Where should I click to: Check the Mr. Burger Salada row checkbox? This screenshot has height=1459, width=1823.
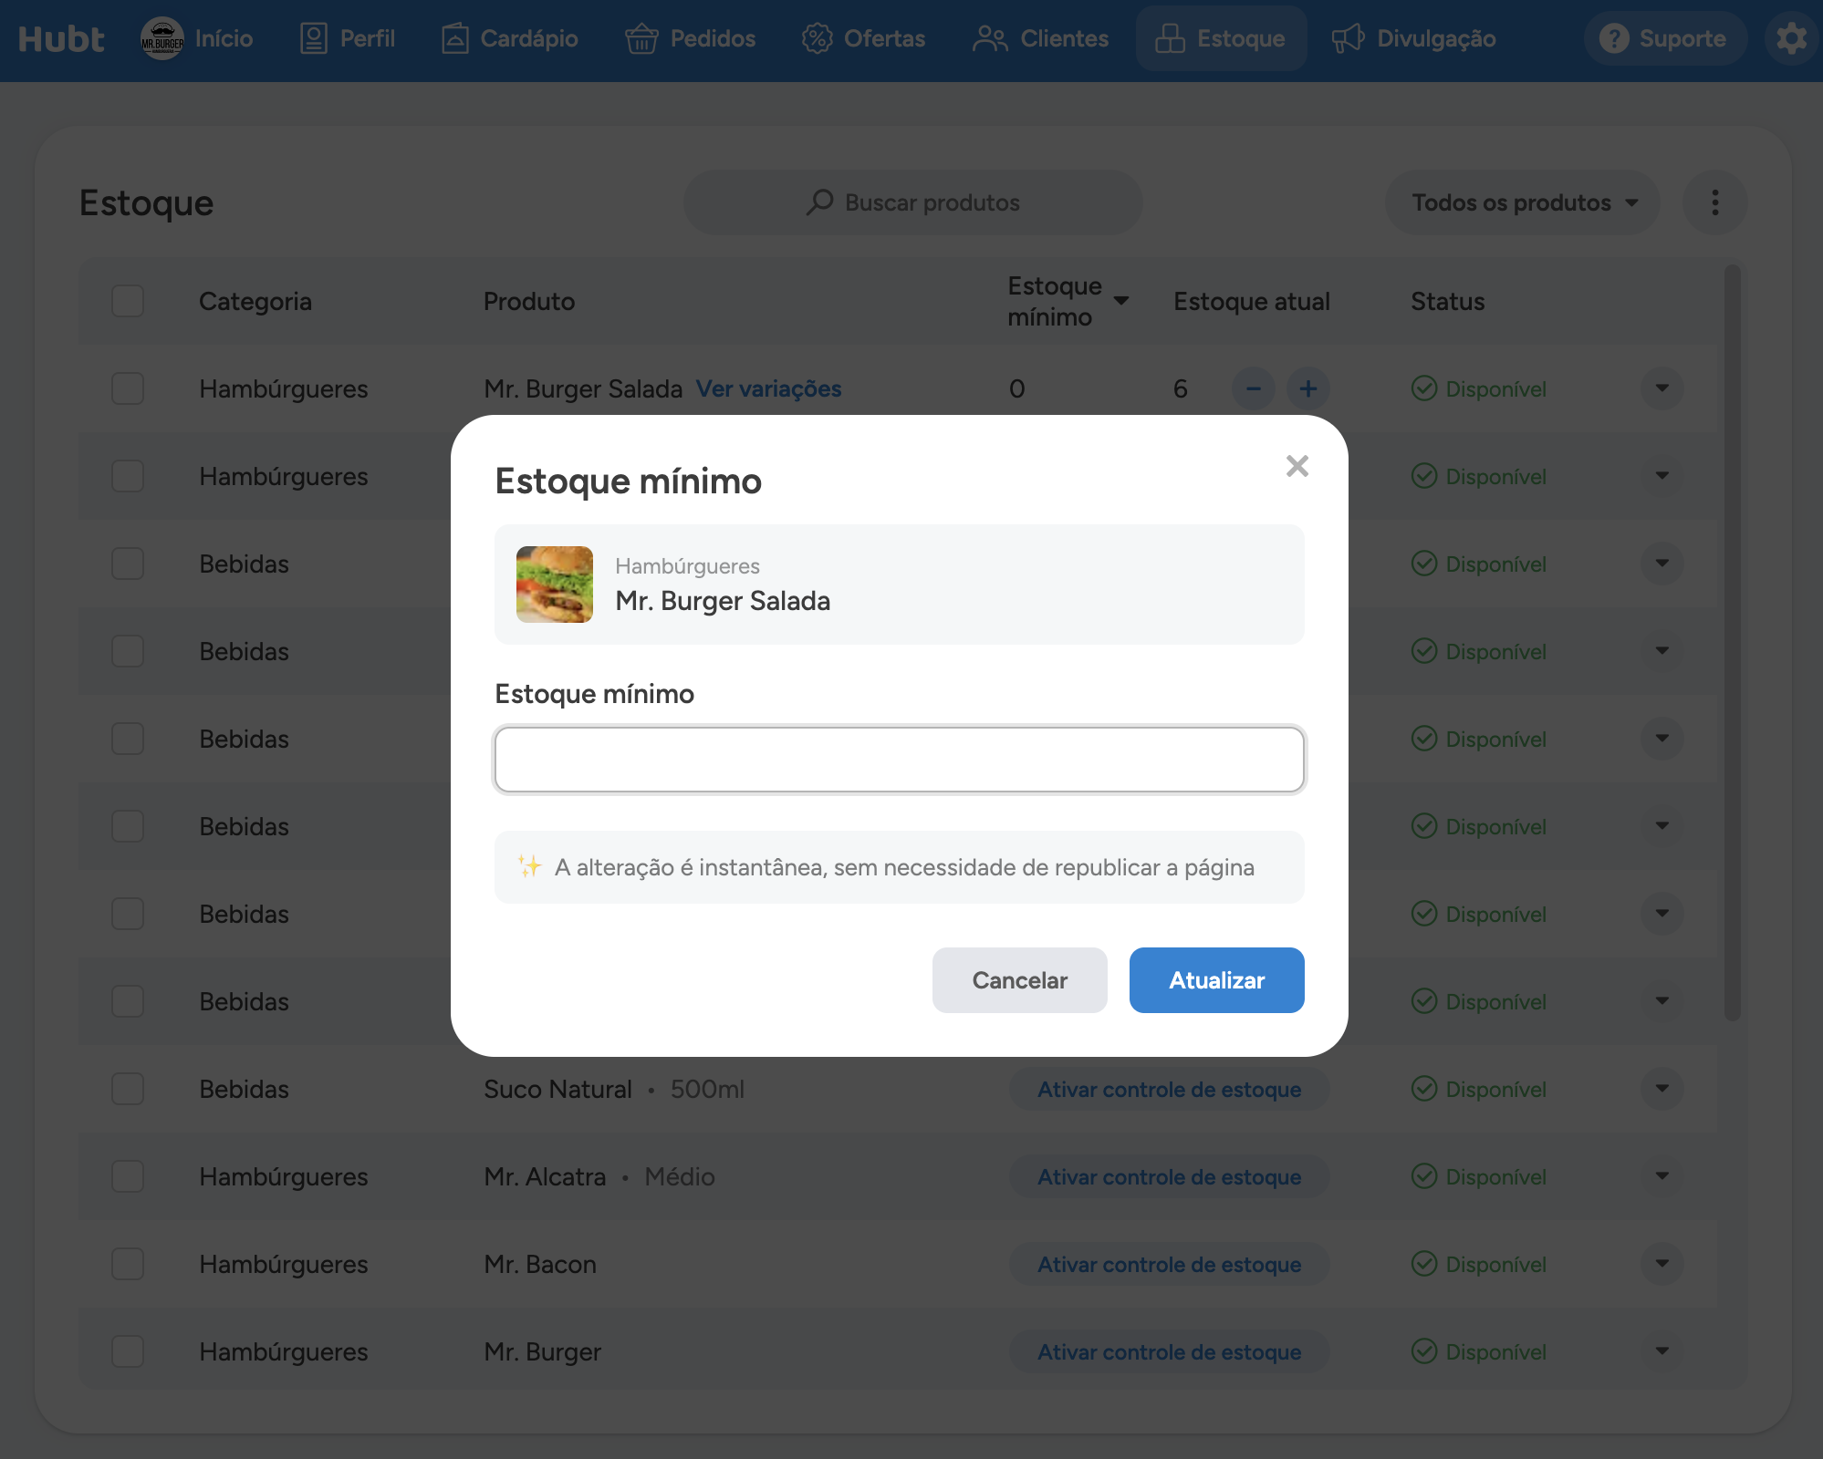(128, 388)
